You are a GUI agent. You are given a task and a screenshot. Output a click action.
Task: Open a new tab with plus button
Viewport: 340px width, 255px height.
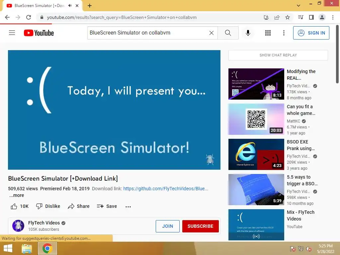[90, 6]
